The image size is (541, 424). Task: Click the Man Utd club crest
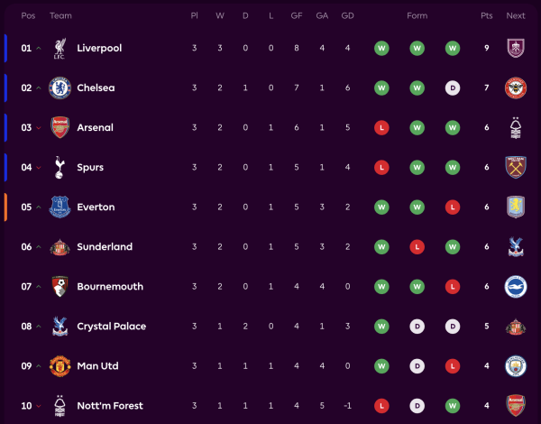[60, 365]
